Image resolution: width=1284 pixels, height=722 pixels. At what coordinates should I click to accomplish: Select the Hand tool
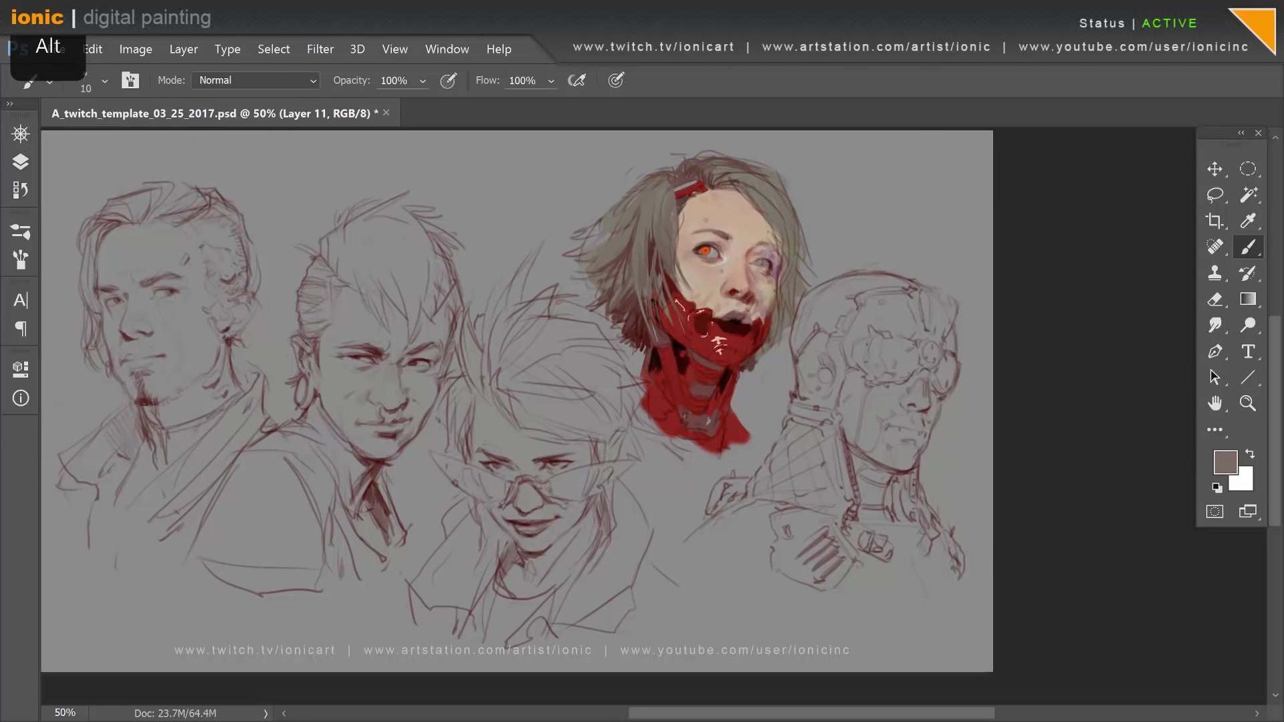click(x=1214, y=403)
